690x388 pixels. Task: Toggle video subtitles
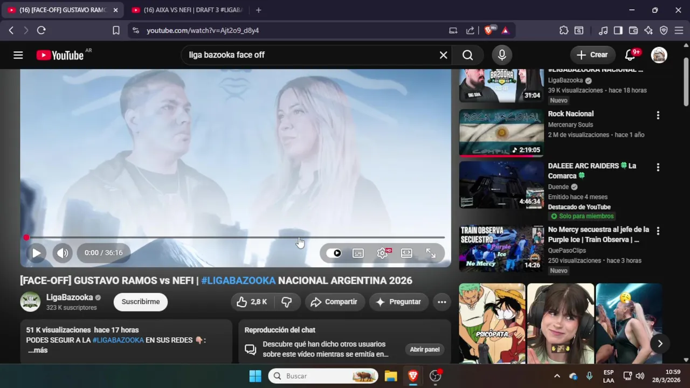pos(358,253)
